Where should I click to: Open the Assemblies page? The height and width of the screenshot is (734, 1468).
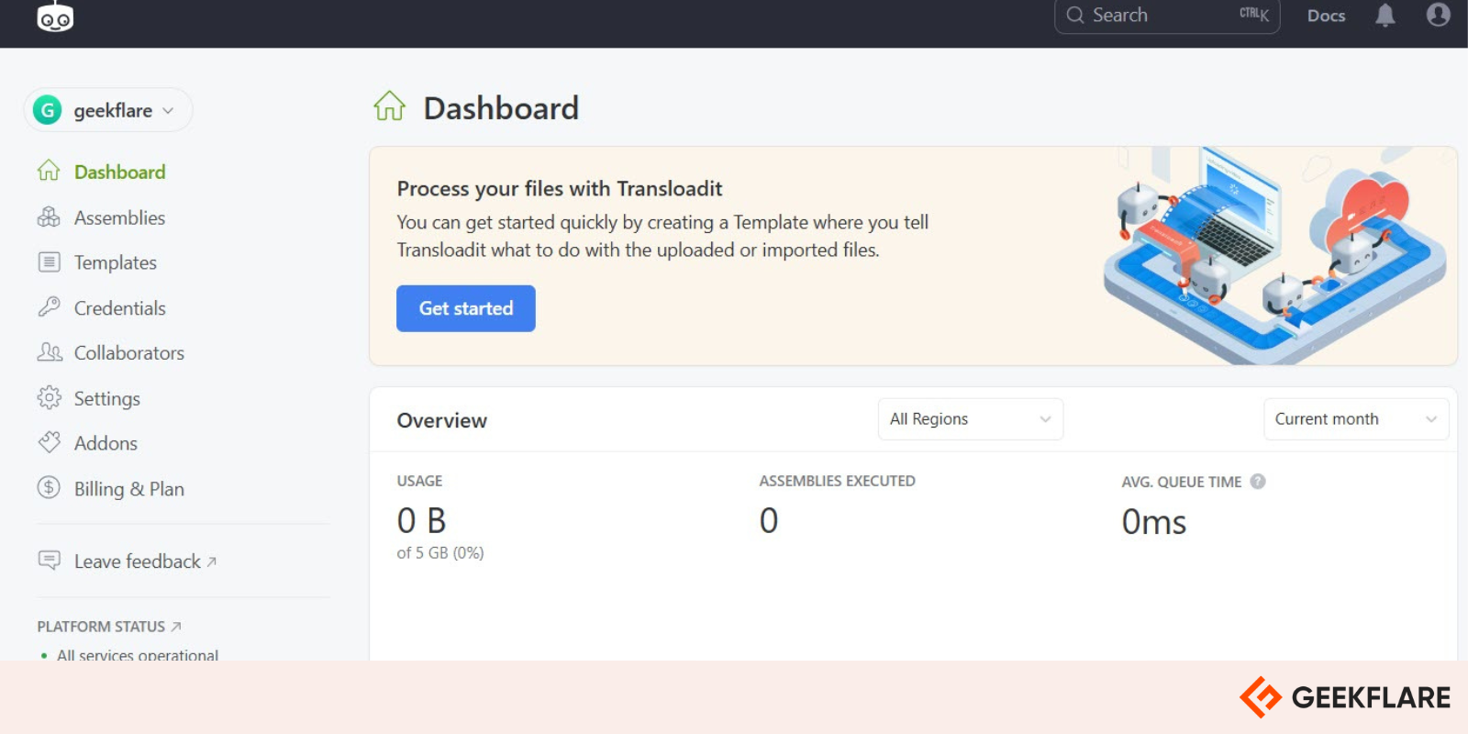coord(120,217)
